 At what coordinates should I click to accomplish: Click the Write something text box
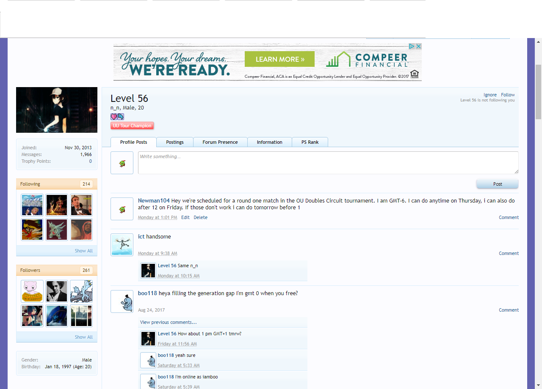pyautogui.click(x=328, y=162)
